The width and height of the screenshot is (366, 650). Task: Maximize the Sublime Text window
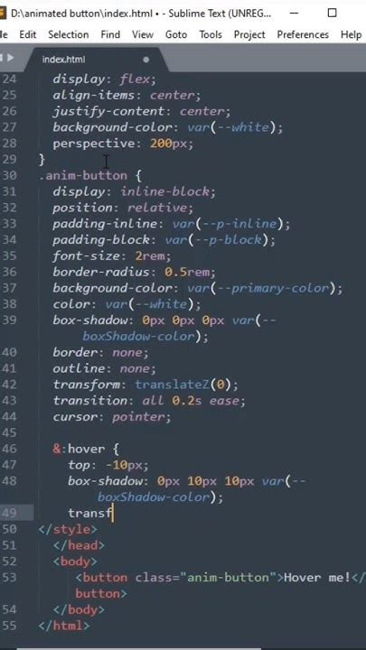coord(332,13)
